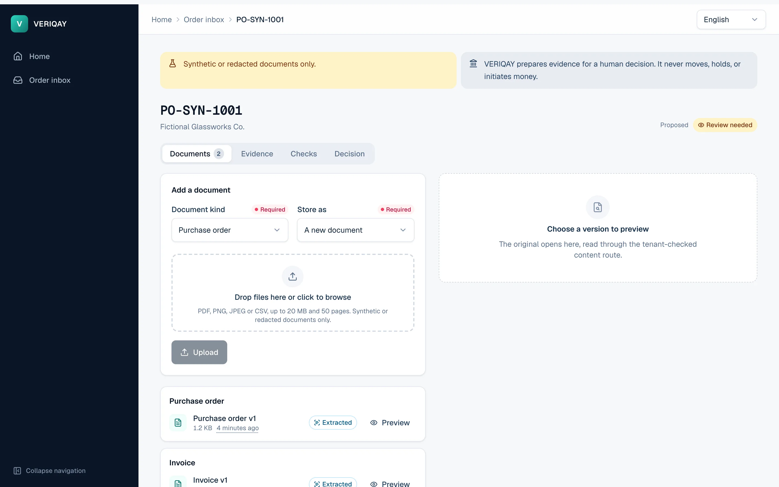
Task: Switch to the Evidence tab
Action: point(257,154)
